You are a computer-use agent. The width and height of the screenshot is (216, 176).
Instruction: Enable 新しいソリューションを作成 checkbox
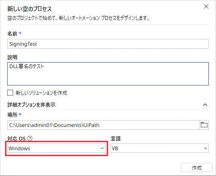[x=10, y=93]
